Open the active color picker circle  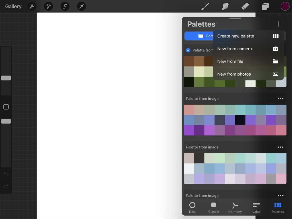coord(285,6)
